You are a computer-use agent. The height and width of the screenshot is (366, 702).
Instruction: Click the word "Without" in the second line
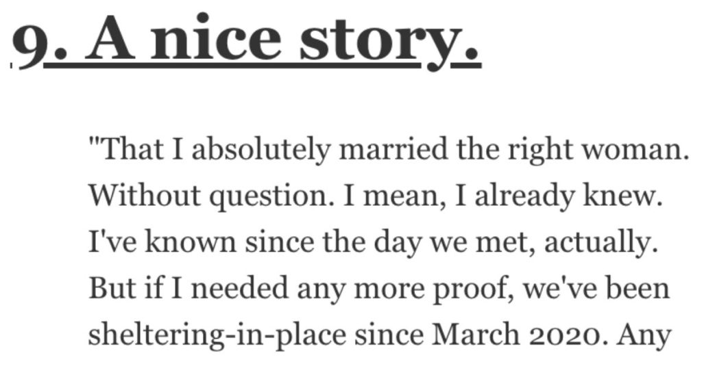coord(145,196)
